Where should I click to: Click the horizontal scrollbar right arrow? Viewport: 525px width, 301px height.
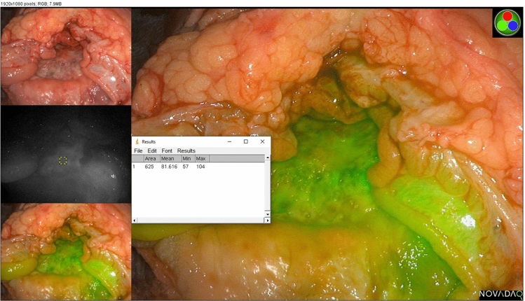point(267,220)
